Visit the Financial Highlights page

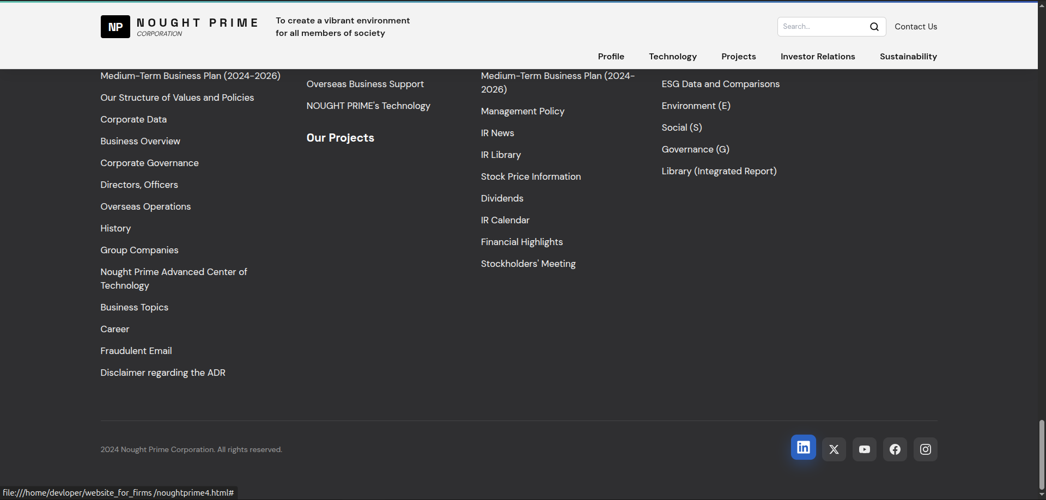[521, 242]
